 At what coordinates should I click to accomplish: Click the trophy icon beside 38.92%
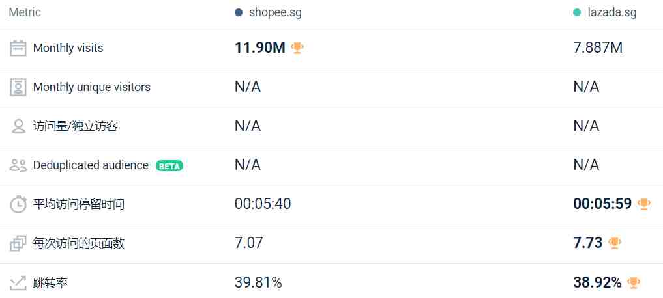click(634, 282)
